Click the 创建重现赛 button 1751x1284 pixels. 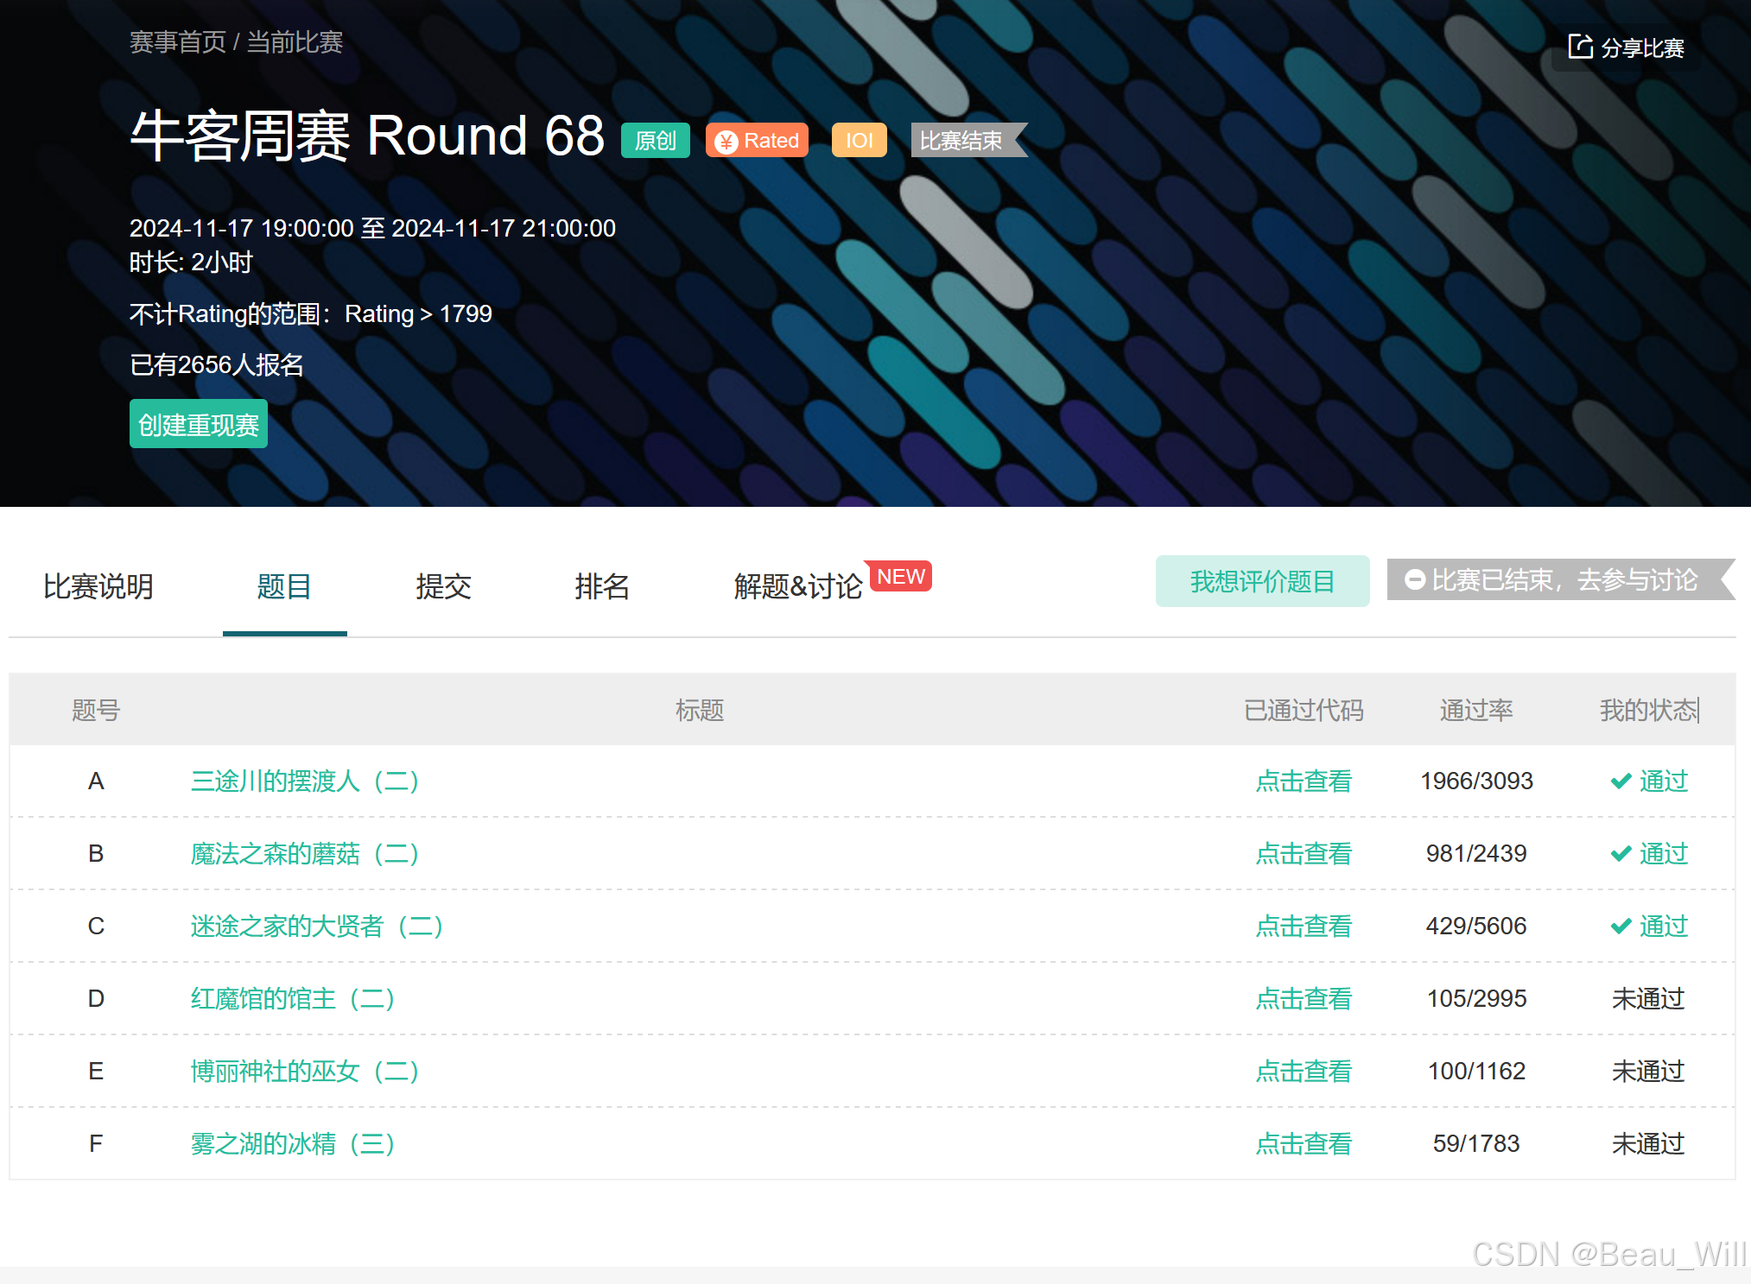tap(198, 424)
